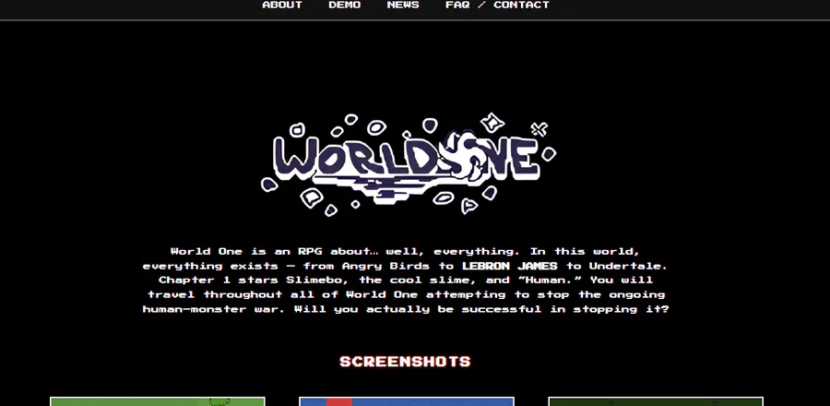Click the SCREENSHOTS heading
Viewport: 830px width, 406px height.
pos(405,362)
